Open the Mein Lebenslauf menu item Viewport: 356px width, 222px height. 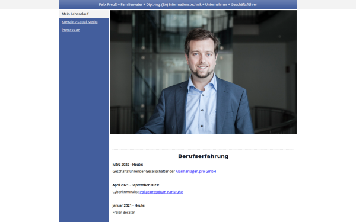click(x=84, y=14)
